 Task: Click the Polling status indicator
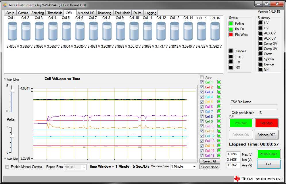231,24
